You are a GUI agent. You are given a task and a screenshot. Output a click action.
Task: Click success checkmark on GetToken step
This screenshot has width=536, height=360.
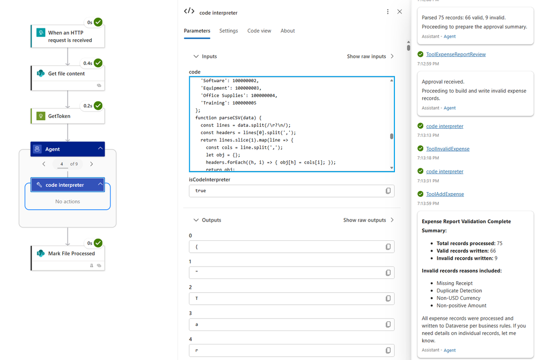(x=98, y=106)
